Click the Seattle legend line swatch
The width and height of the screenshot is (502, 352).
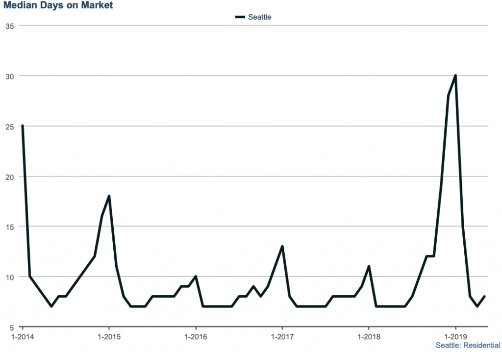coord(240,17)
